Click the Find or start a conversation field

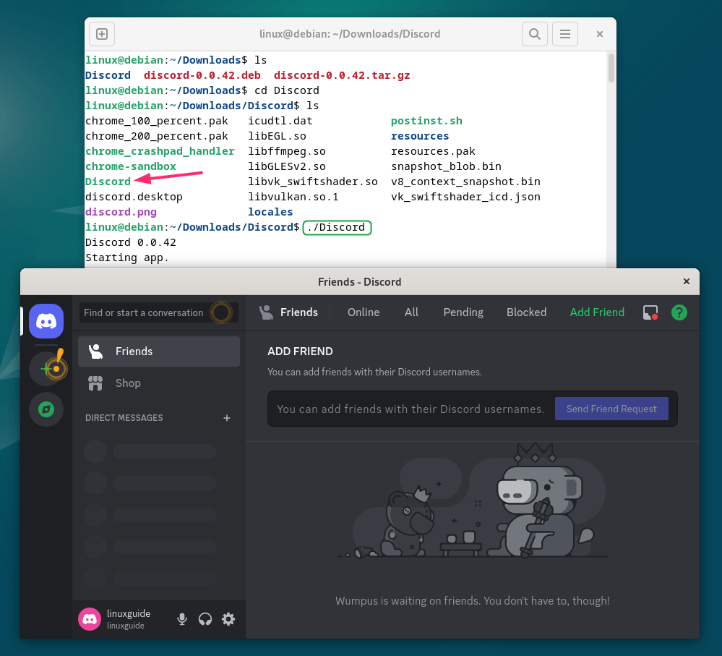click(x=144, y=312)
